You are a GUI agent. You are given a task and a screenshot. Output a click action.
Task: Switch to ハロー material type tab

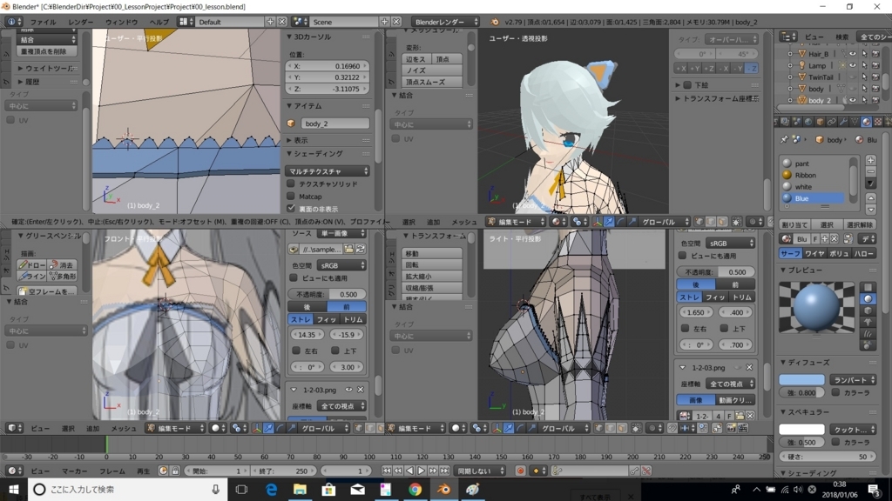(863, 254)
